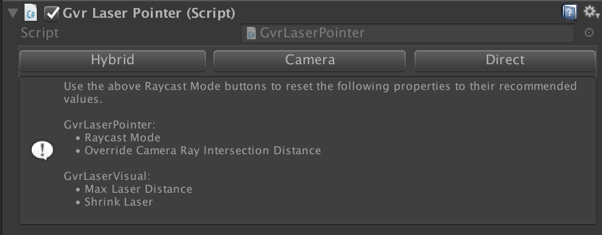The height and width of the screenshot is (235, 602).
Task: Collapse the Gvr Laser Pointer component foldout triangle
Action: [x=13, y=13]
